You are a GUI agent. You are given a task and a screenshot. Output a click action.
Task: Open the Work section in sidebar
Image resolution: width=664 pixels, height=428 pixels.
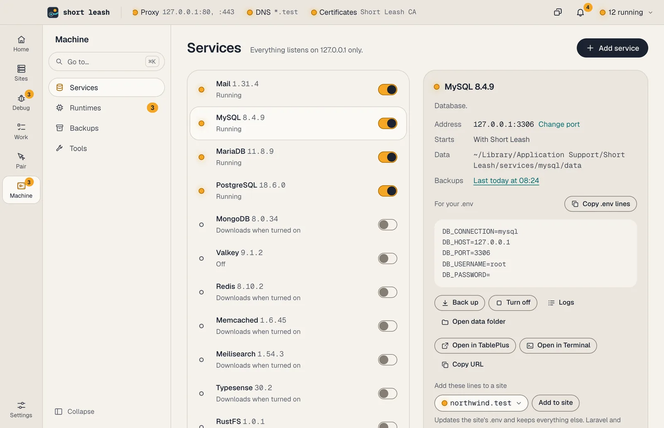(x=21, y=132)
